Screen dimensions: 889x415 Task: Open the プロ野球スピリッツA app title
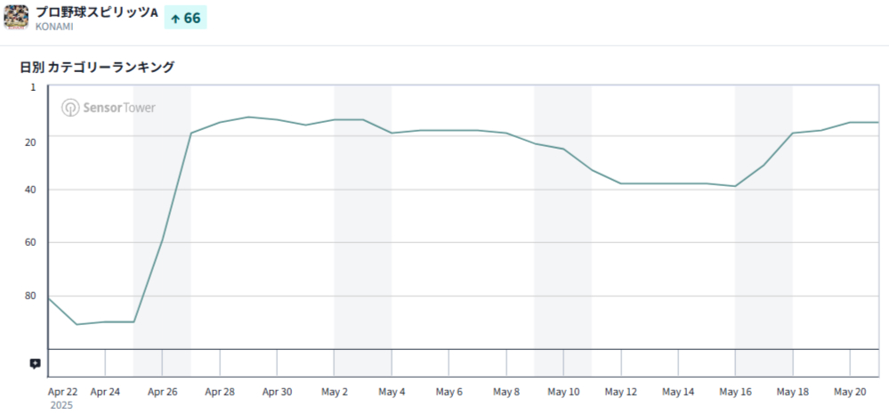97,12
